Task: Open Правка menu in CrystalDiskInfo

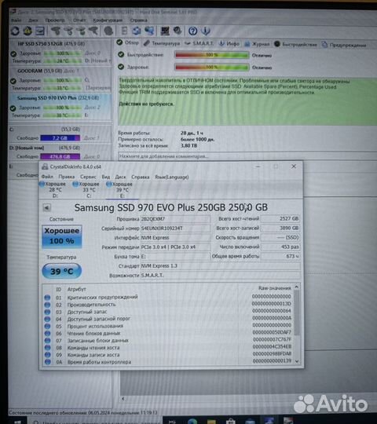Action: click(x=67, y=177)
